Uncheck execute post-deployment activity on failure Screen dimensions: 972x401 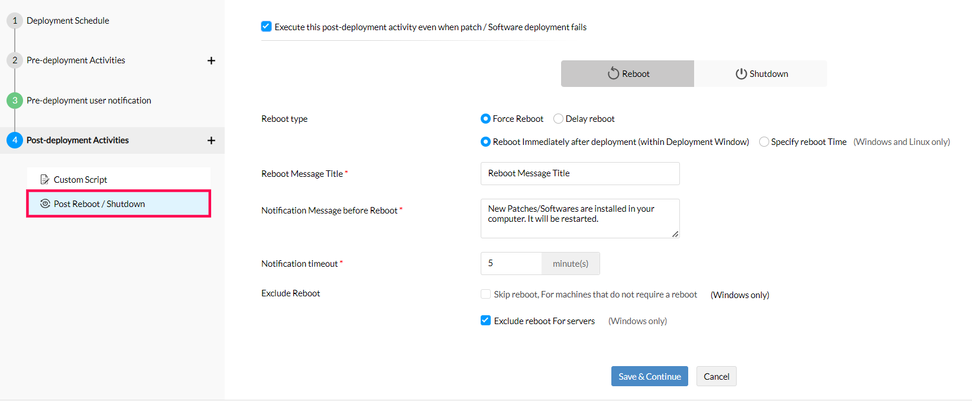[267, 27]
